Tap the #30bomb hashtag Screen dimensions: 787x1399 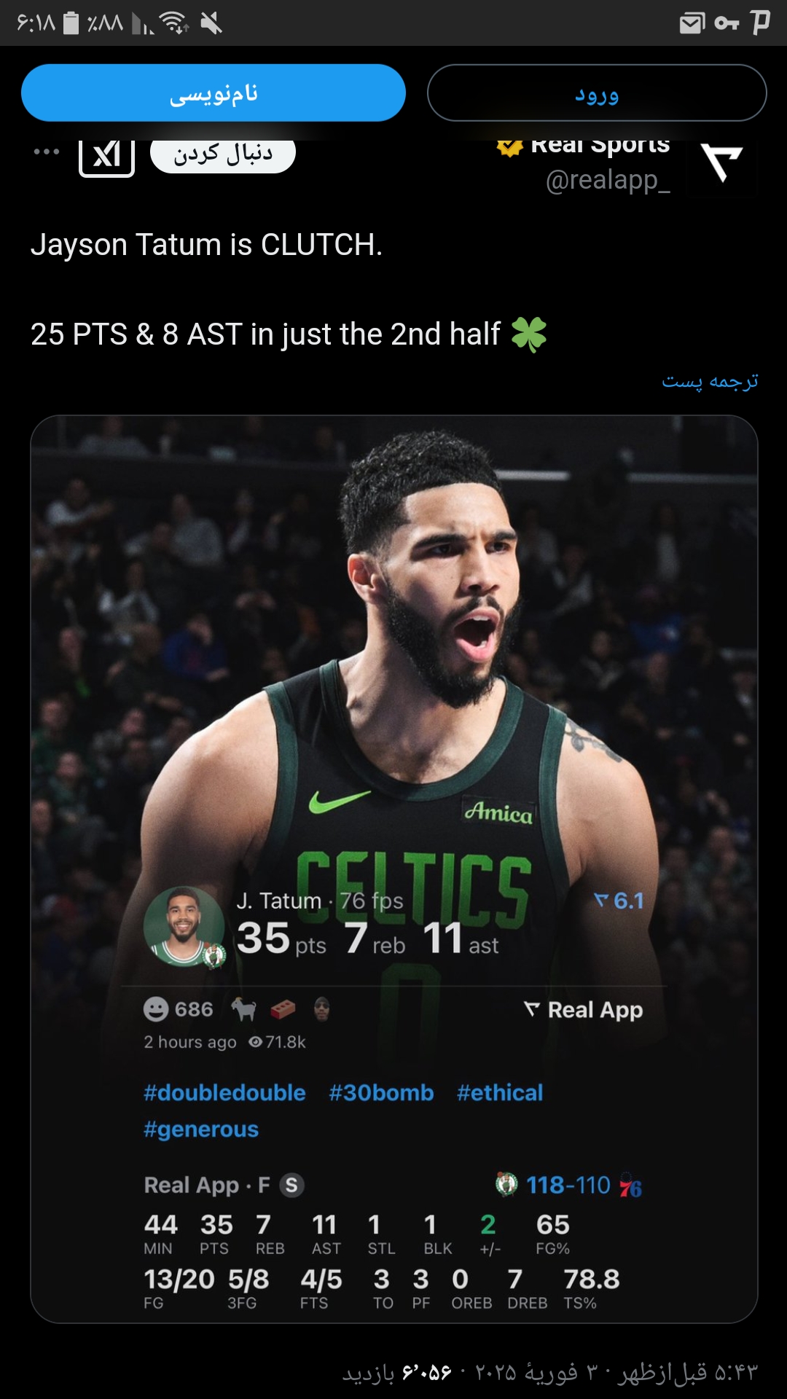click(x=381, y=1093)
